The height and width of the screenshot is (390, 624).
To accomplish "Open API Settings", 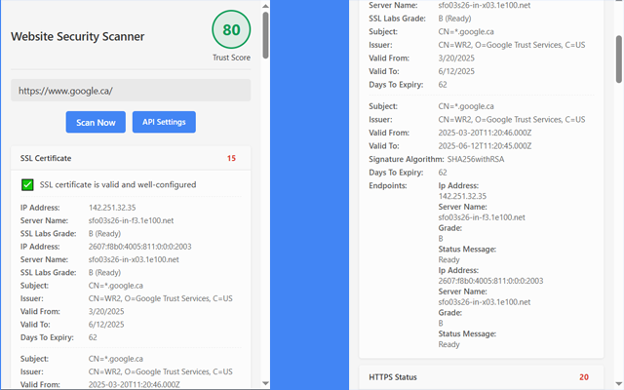I will click(x=164, y=122).
